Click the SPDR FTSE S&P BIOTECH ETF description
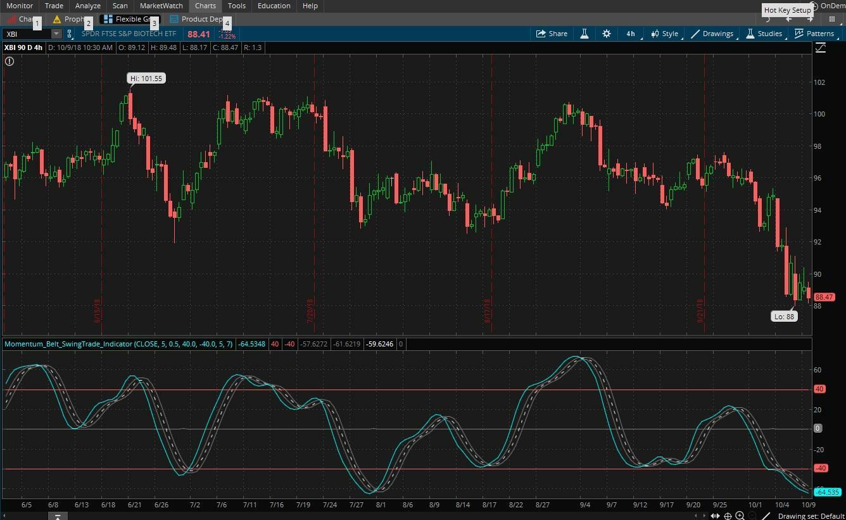 (129, 34)
